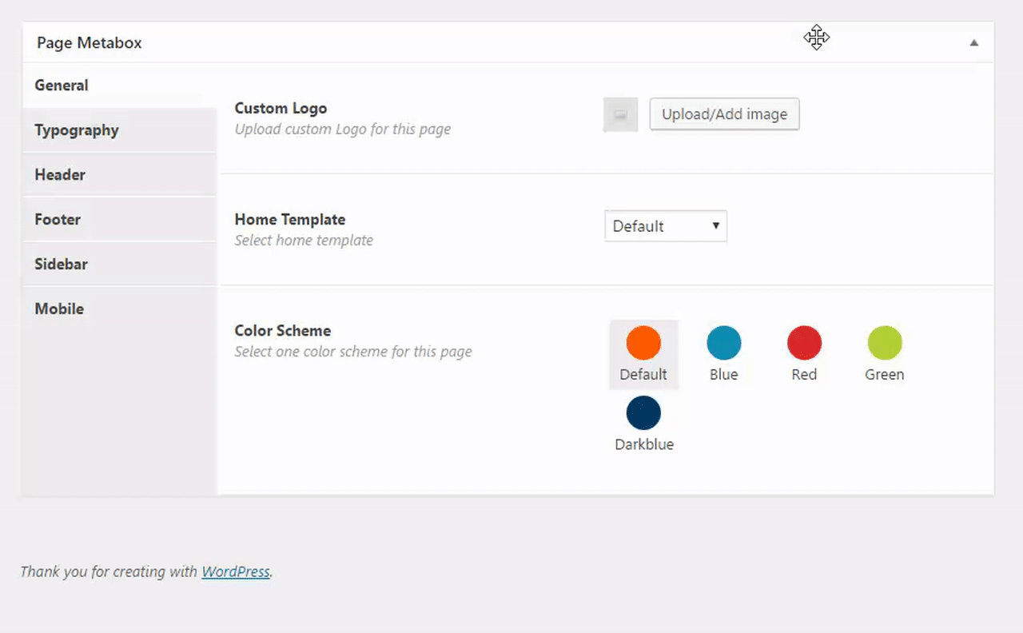This screenshot has height=633, width=1023.
Task: Select the Blue color scheme circle
Action: click(723, 343)
